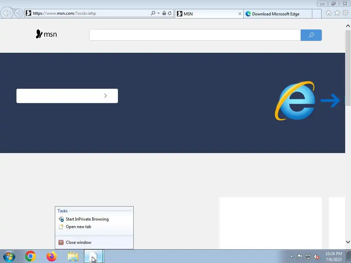Switch to the MSN tab

(207, 14)
